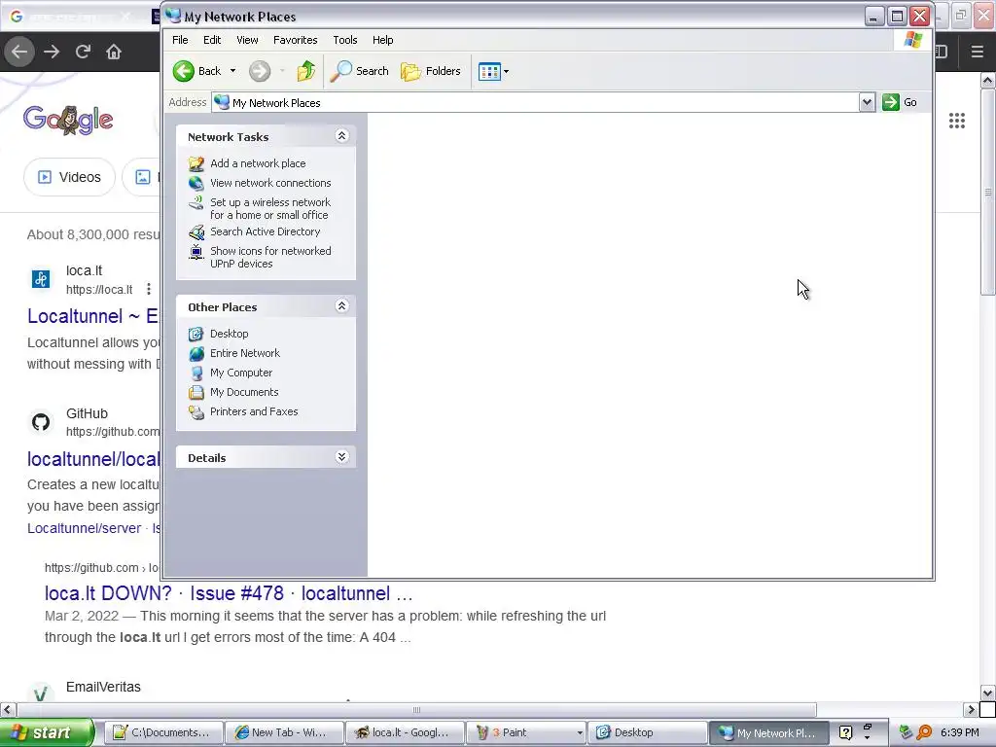Click the My Computer icon

(x=196, y=373)
